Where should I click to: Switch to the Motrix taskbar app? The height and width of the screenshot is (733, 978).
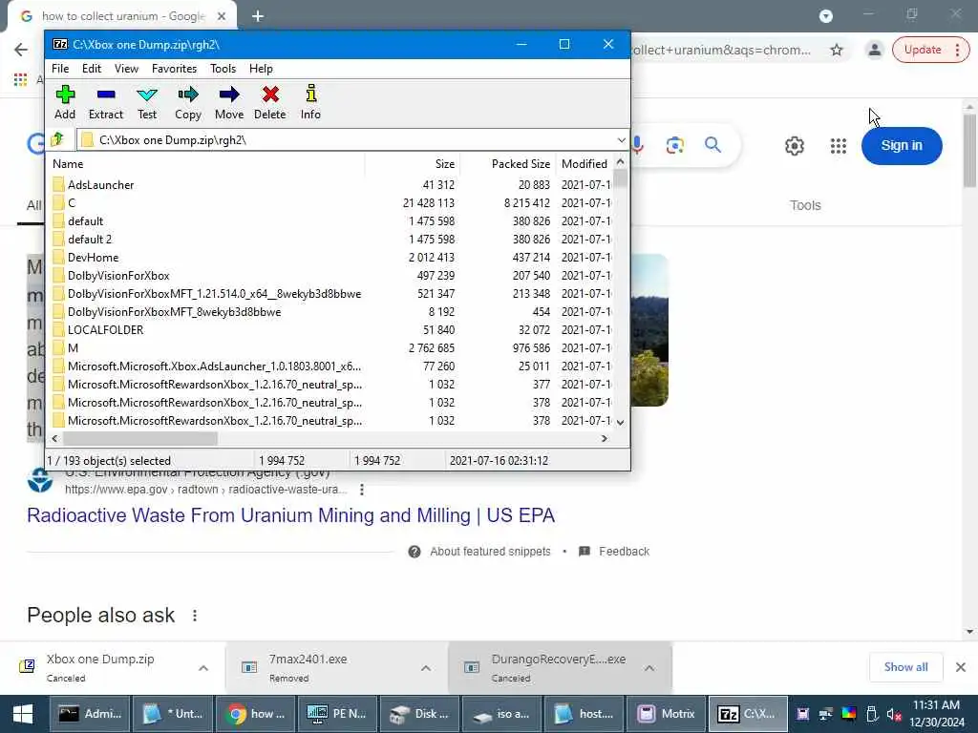[666, 714]
